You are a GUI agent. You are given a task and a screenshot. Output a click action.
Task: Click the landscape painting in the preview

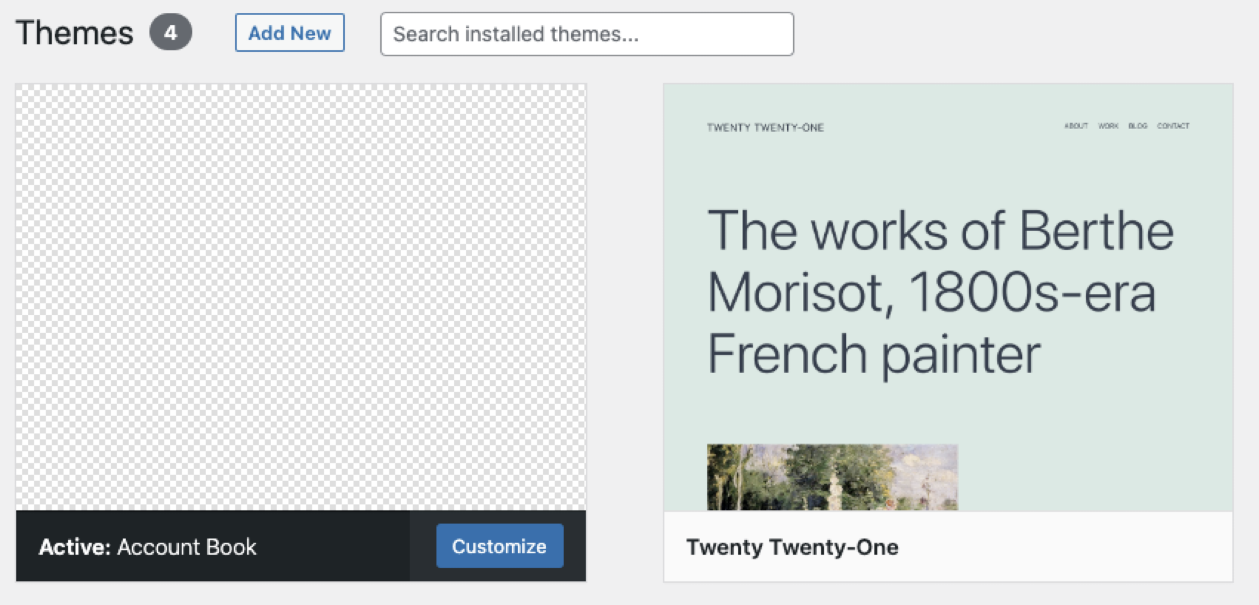(832, 476)
